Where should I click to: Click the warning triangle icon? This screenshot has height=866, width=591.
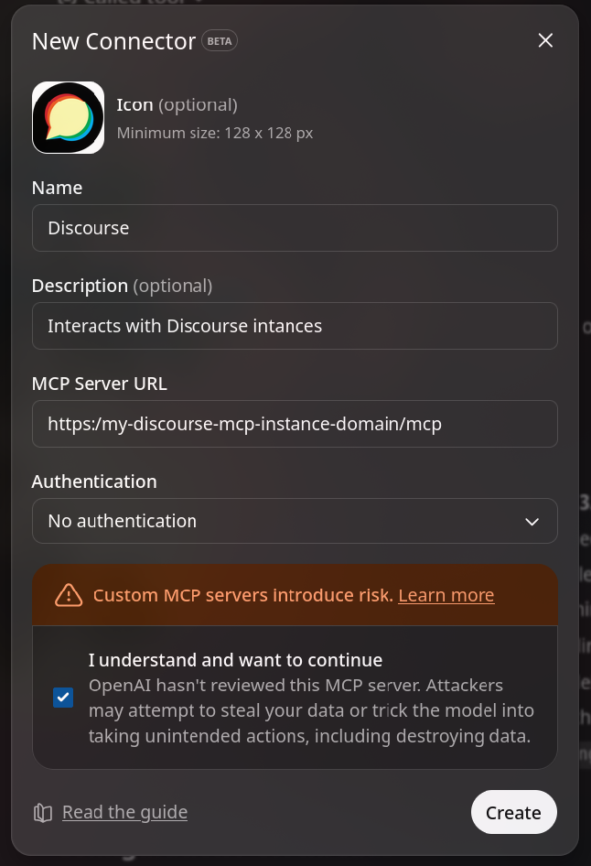click(x=67, y=595)
